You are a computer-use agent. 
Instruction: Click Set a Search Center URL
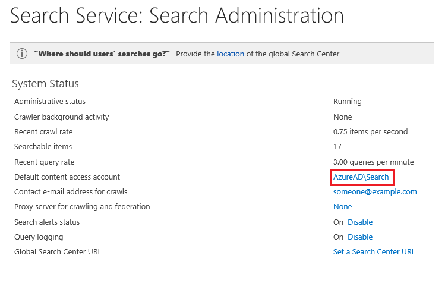pyautogui.click(x=374, y=252)
